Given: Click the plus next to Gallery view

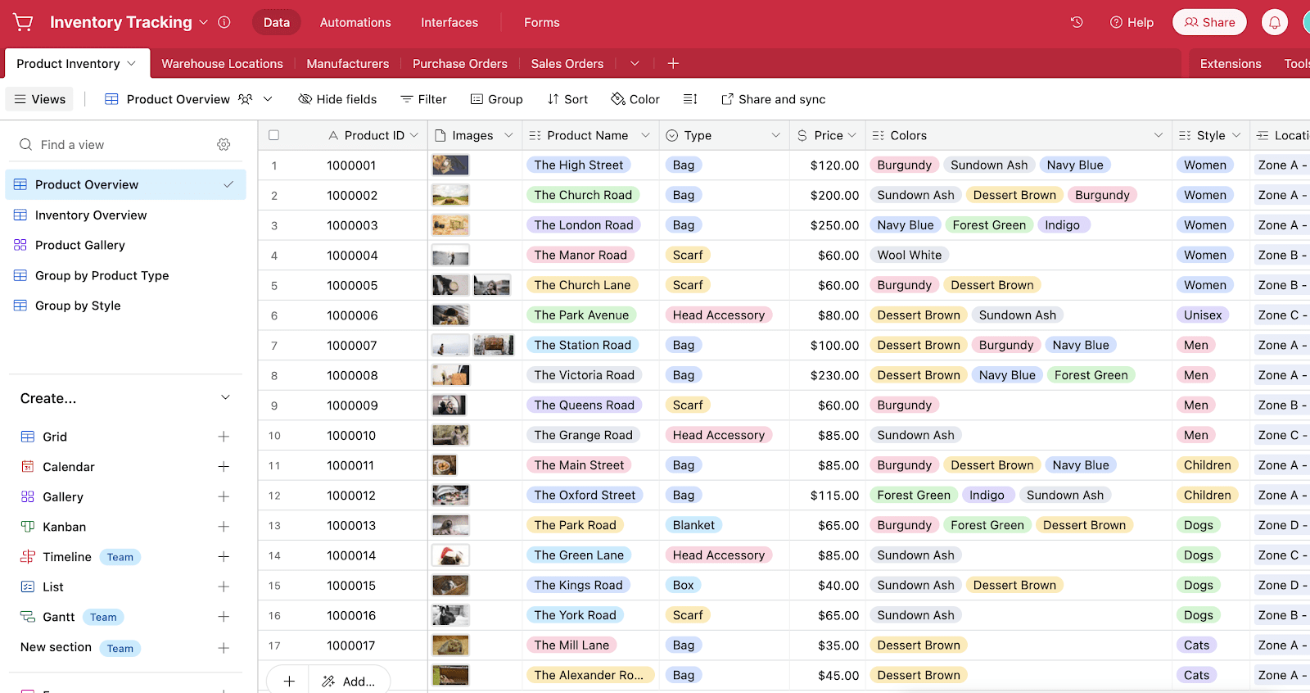Looking at the screenshot, I should point(224,496).
